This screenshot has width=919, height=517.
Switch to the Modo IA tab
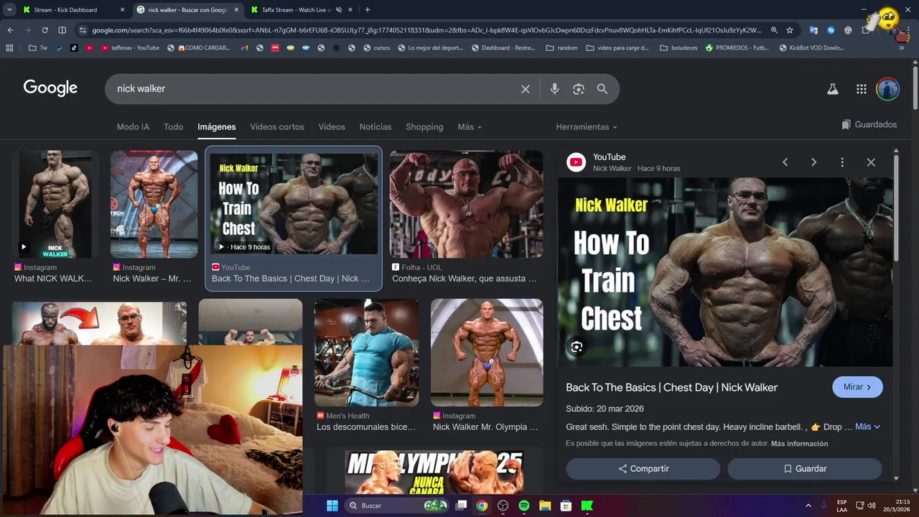click(x=133, y=127)
